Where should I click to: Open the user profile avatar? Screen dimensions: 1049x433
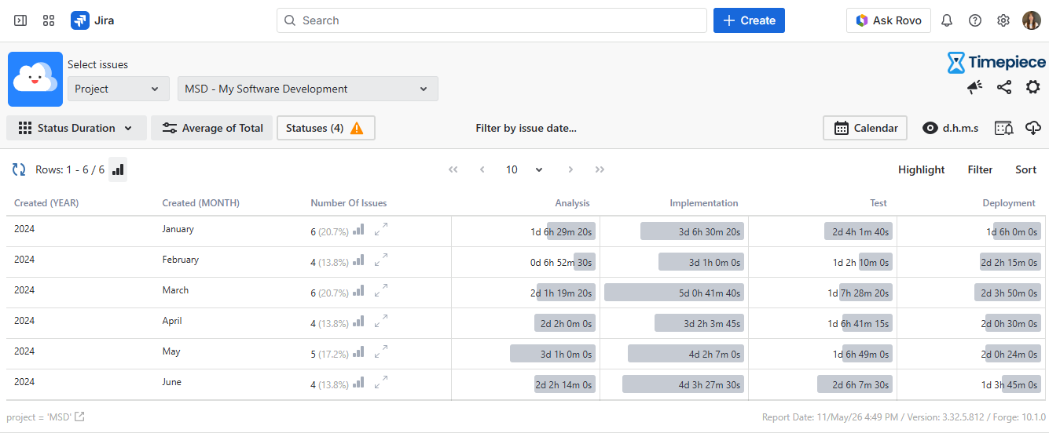tap(1032, 20)
